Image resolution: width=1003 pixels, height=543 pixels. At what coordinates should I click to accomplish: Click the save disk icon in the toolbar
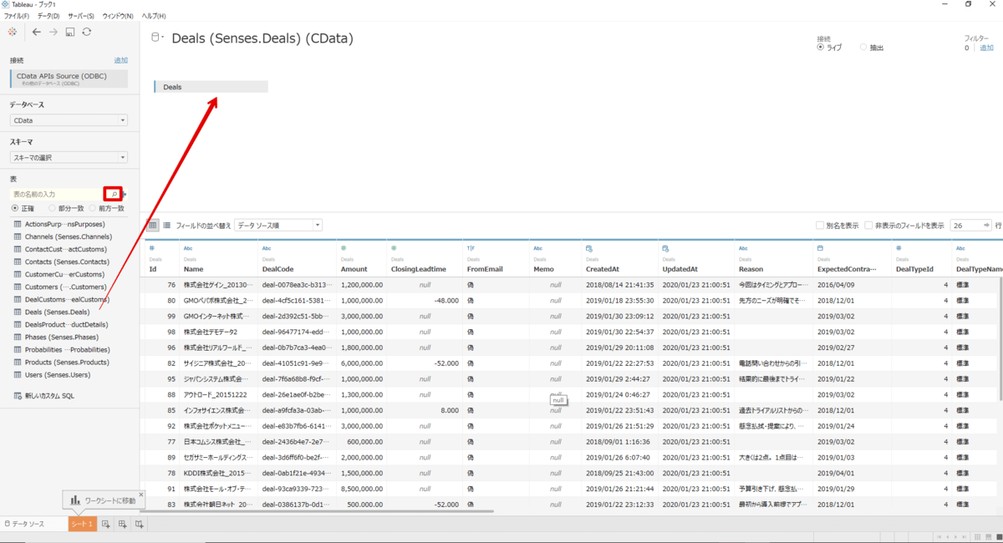pyautogui.click(x=70, y=32)
